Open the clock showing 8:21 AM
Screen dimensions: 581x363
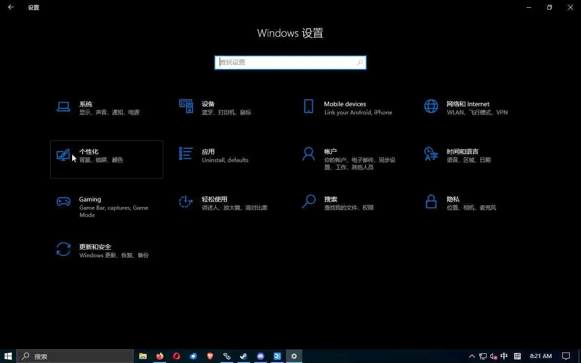click(541, 356)
